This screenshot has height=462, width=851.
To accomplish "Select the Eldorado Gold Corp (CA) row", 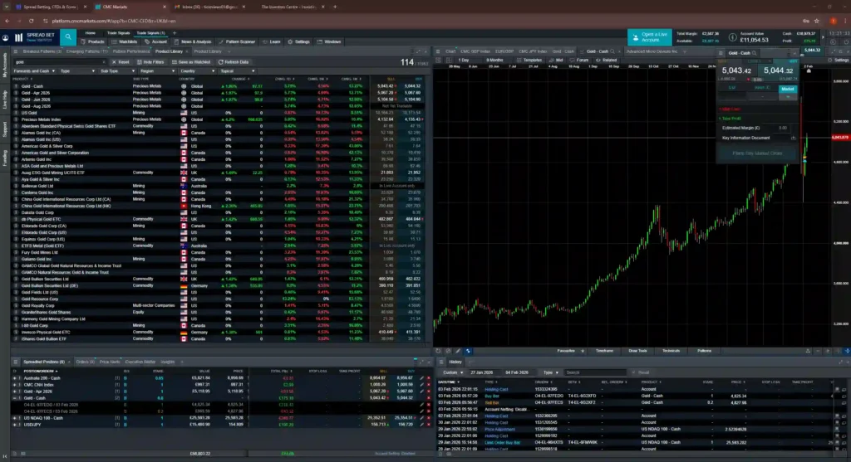I will (218, 226).
